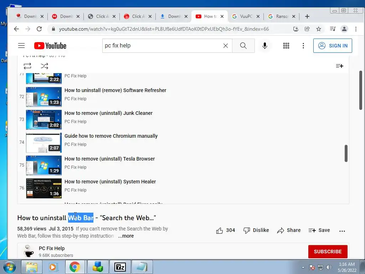Go to the YouTube home logo

point(50,46)
